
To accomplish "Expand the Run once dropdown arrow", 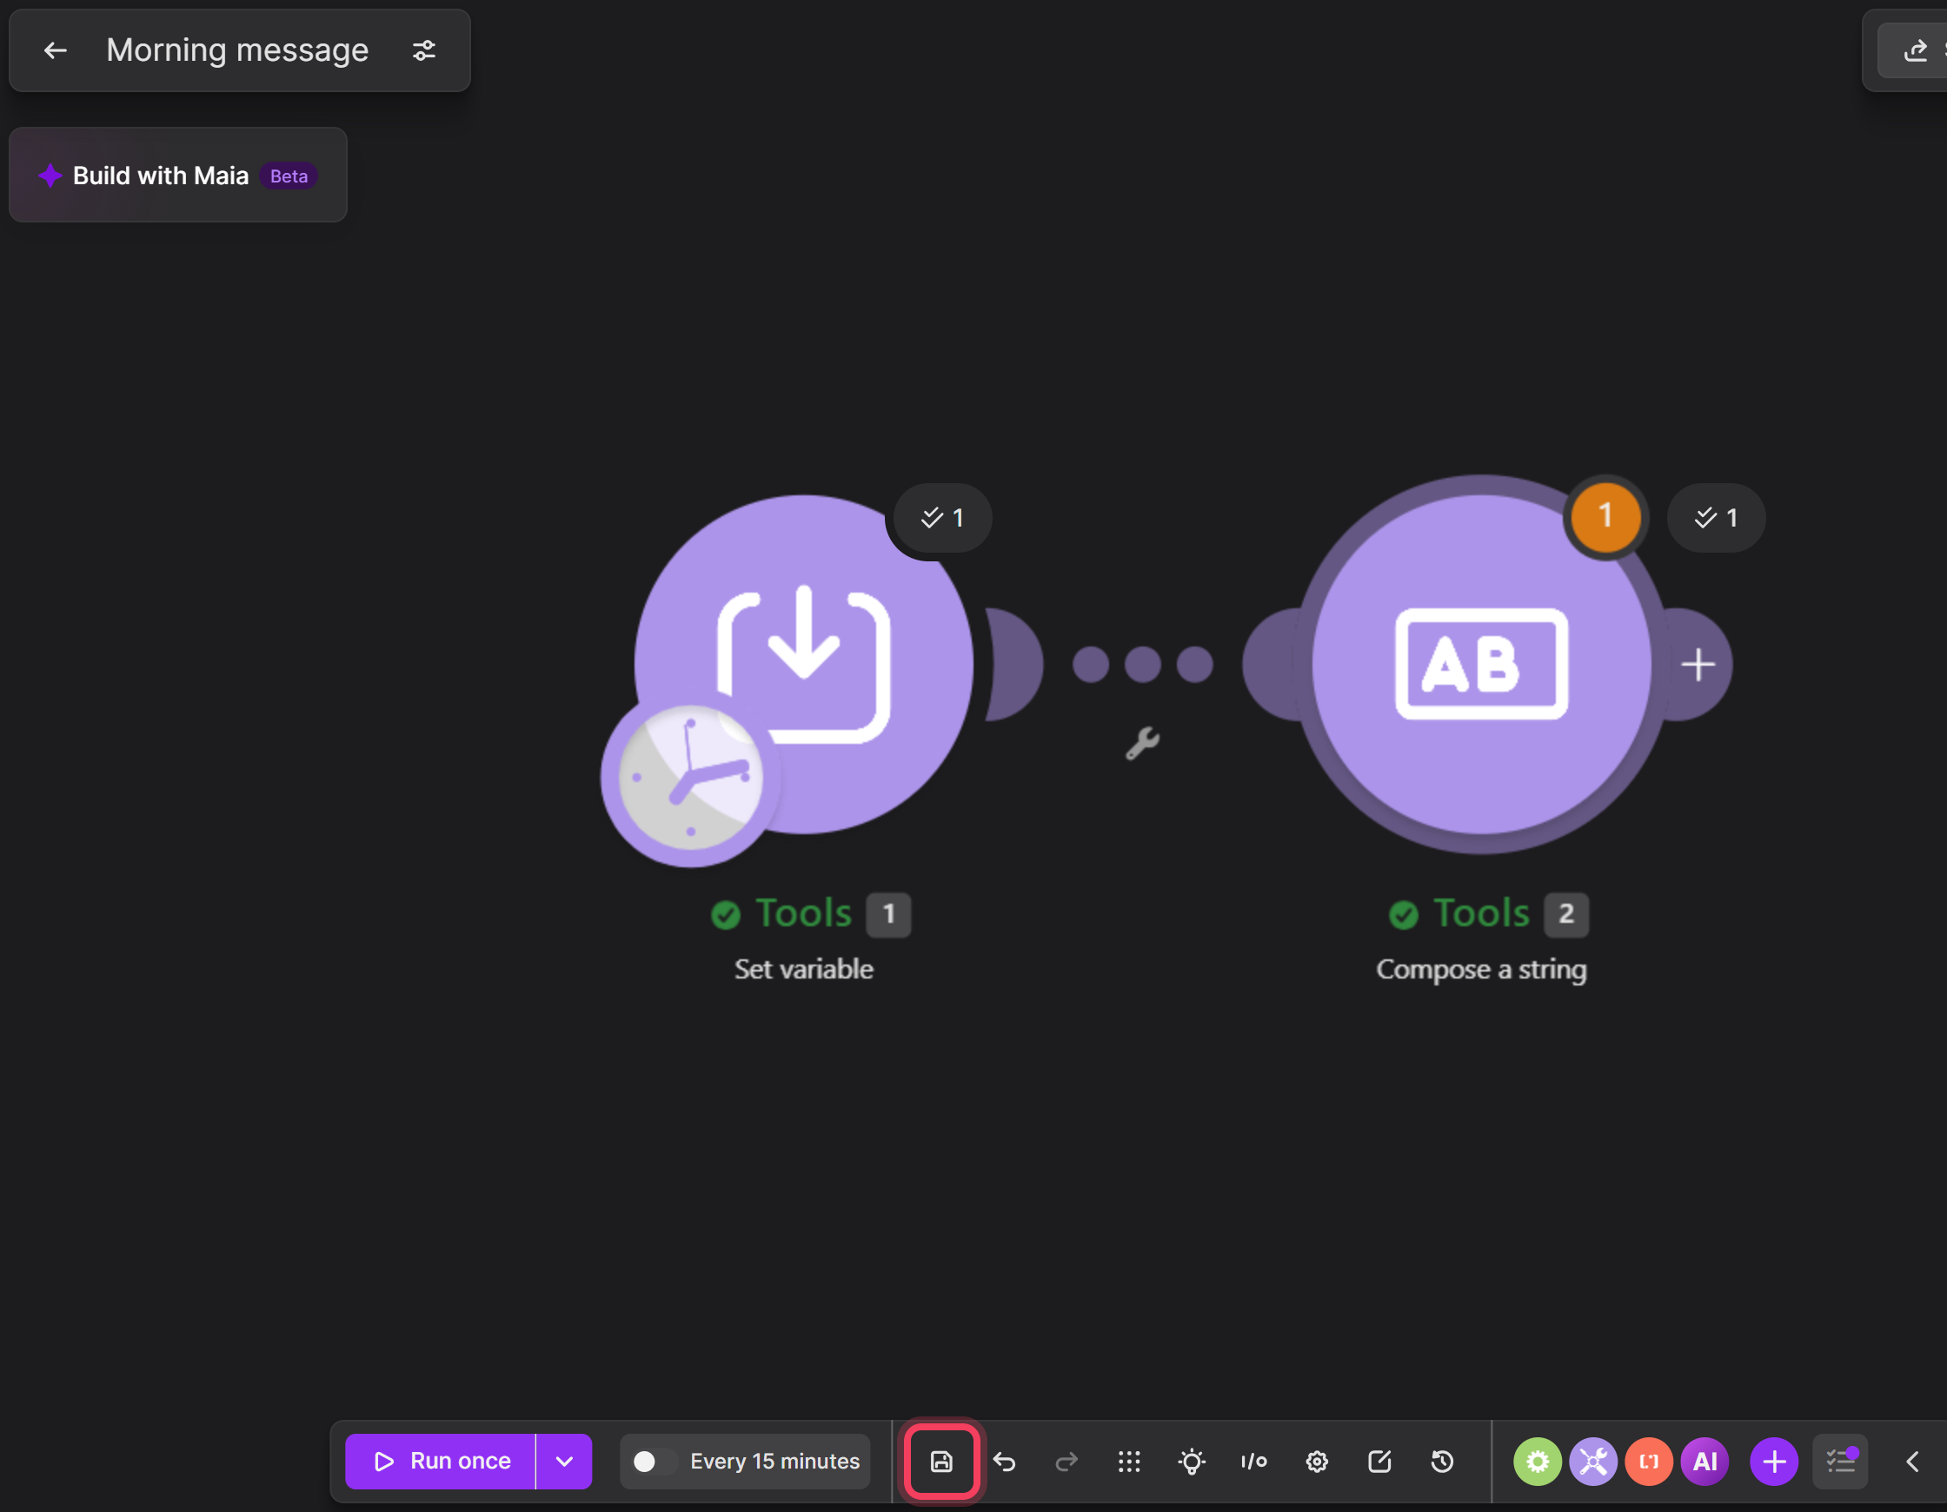I will (x=564, y=1462).
